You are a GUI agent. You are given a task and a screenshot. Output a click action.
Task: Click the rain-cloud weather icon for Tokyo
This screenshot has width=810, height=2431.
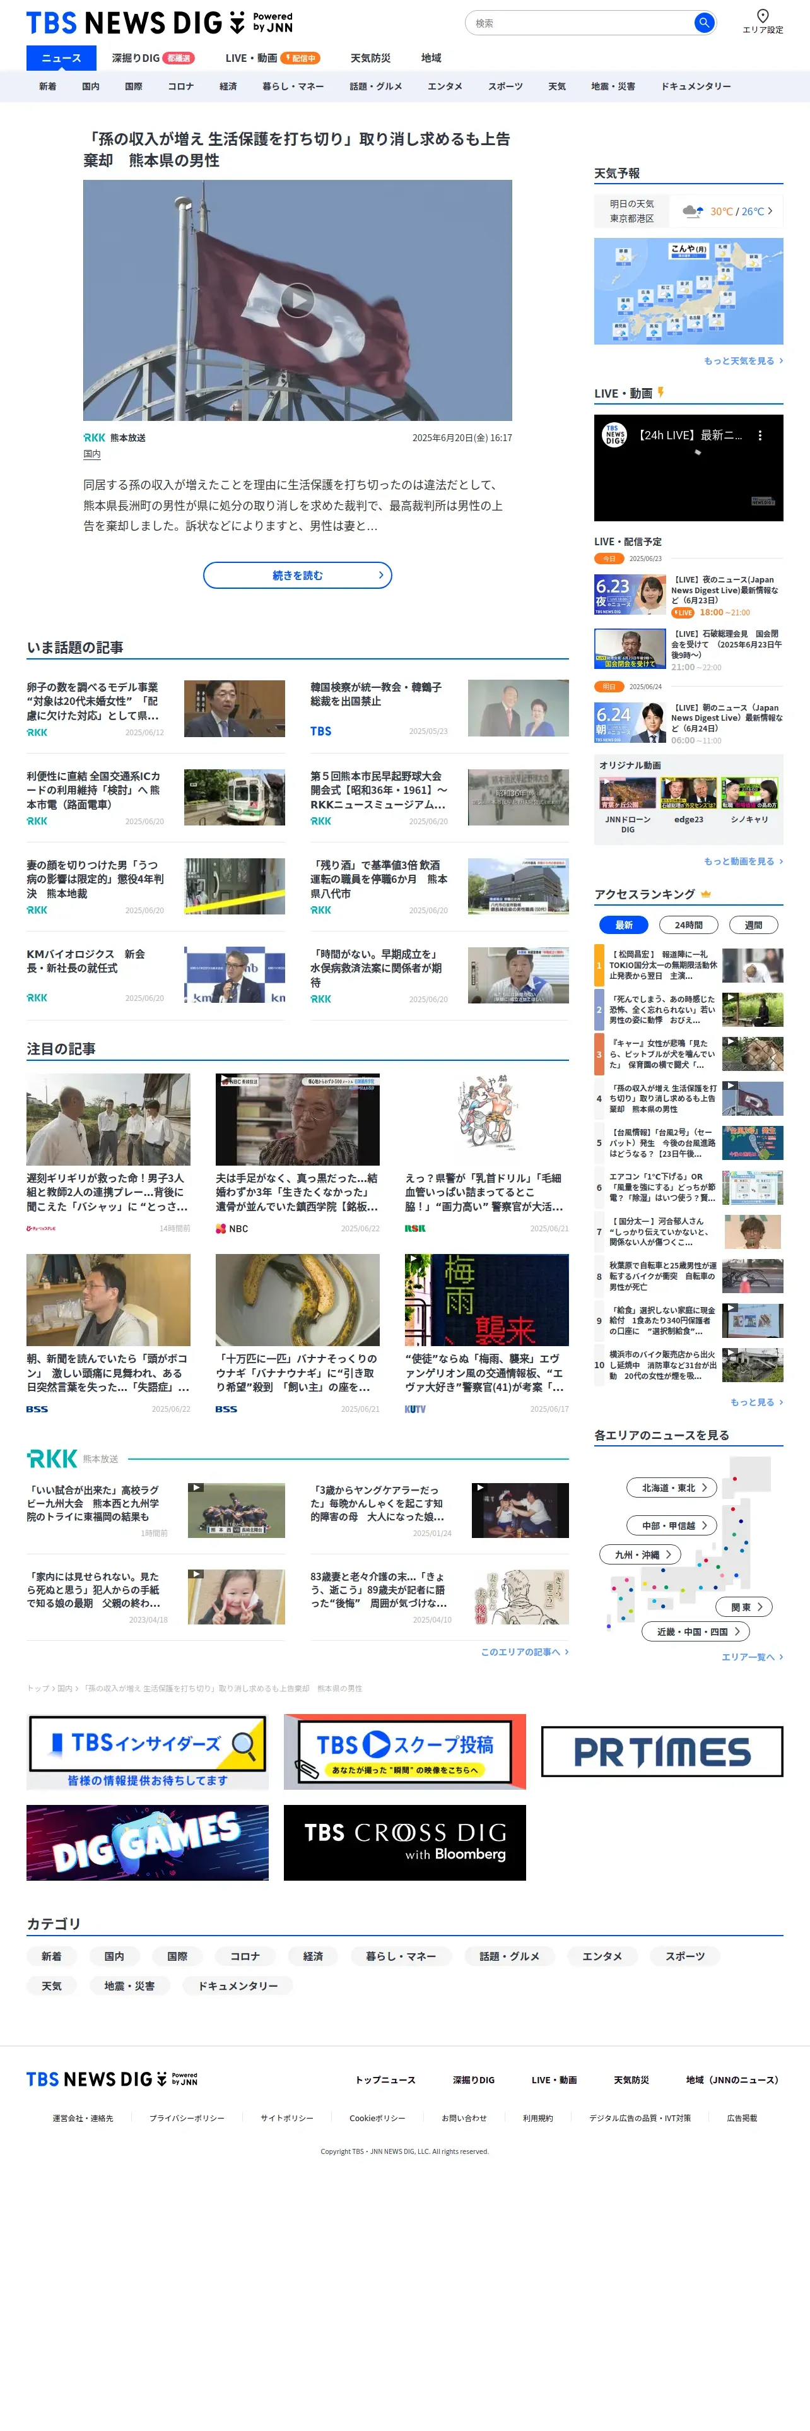(693, 211)
